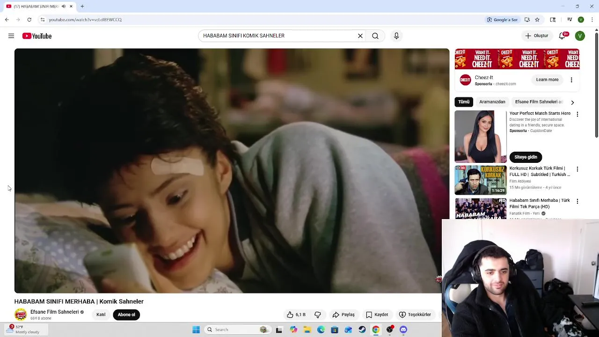Go back with browser back arrow
This screenshot has height=337, width=599.
[7, 20]
